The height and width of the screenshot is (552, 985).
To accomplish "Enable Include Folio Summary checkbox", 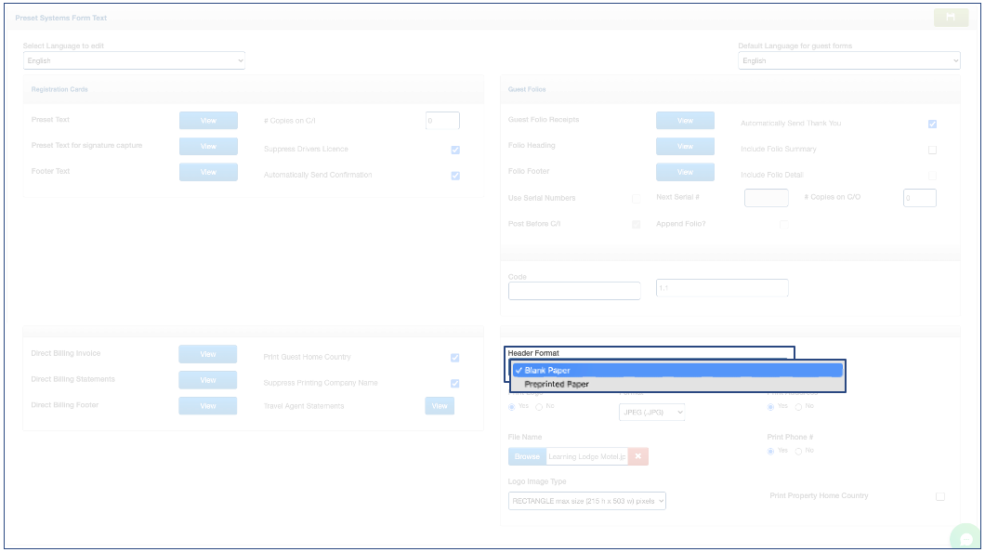I will [x=932, y=150].
